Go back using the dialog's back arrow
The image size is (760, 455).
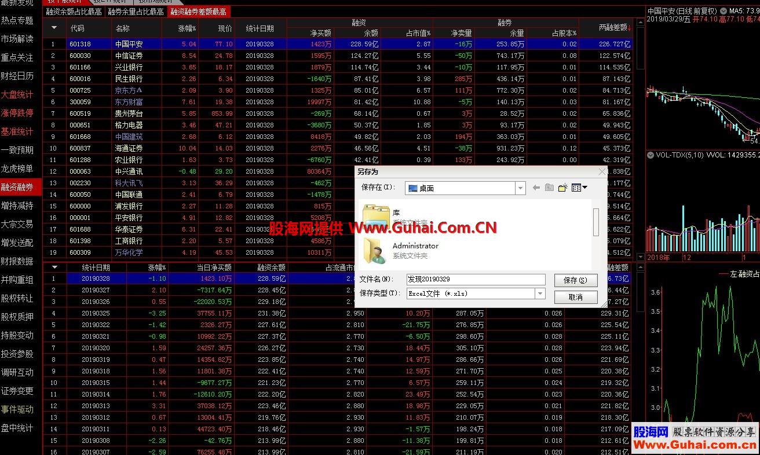(x=536, y=188)
